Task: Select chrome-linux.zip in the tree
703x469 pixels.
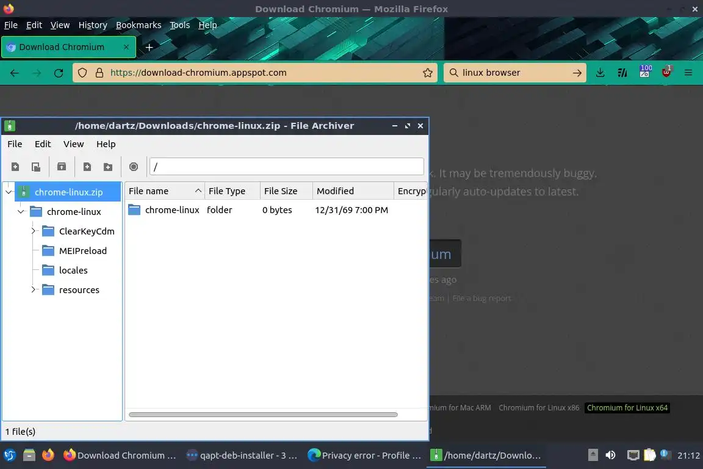Action: pos(68,192)
